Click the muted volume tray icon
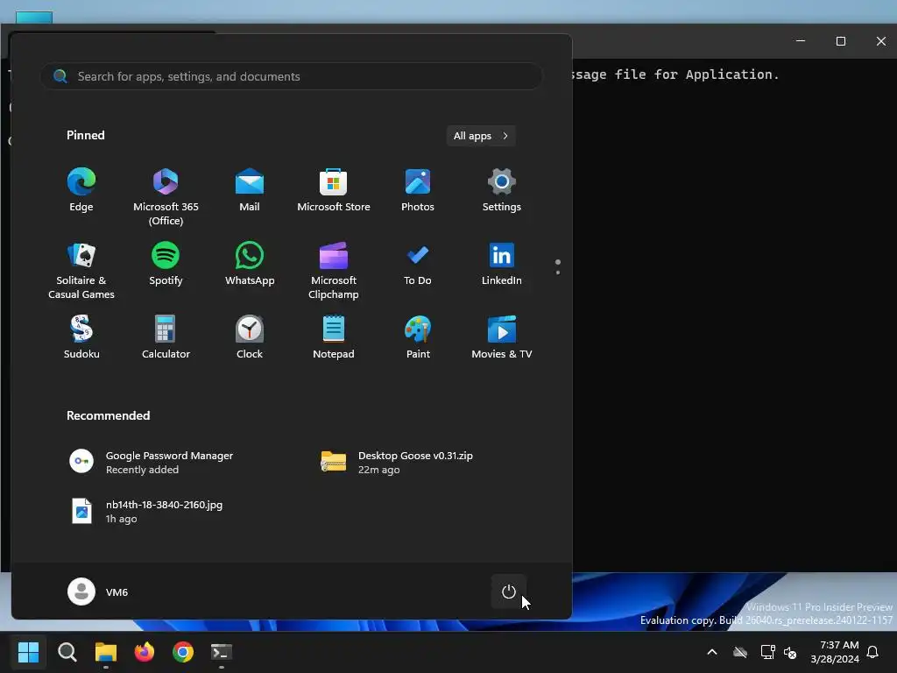 790,652
